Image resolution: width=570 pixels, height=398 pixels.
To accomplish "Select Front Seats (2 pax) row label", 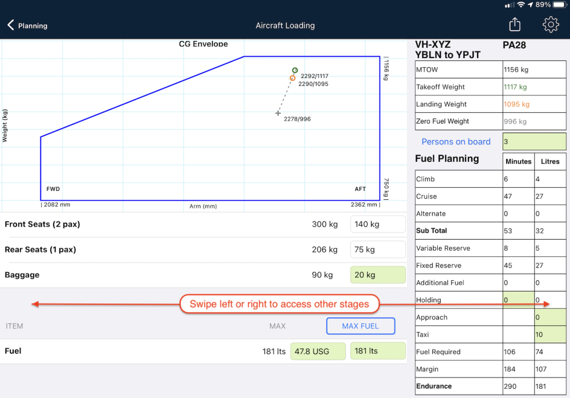I will point(42,224).
